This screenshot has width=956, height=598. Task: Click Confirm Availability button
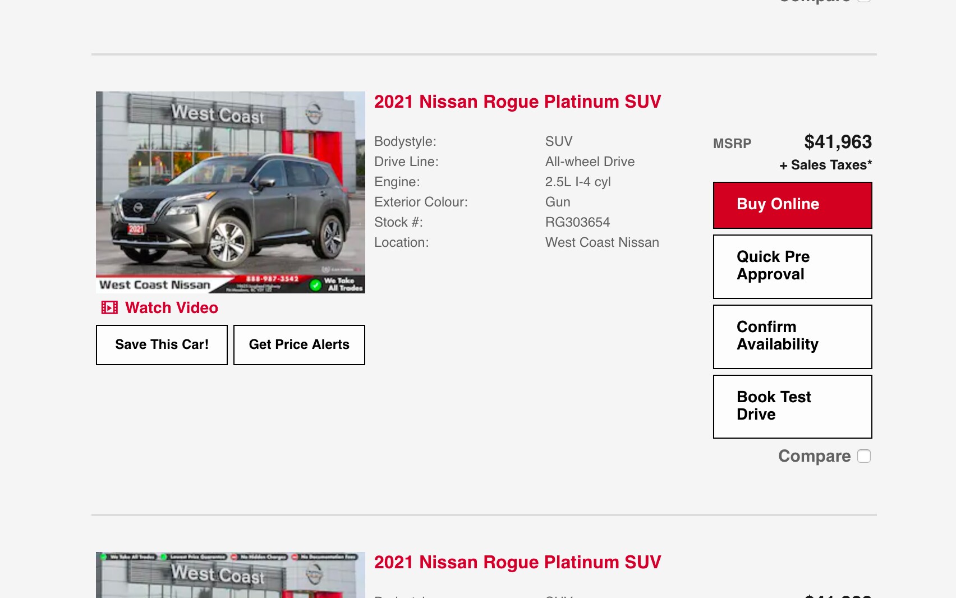tap(792, 337)
